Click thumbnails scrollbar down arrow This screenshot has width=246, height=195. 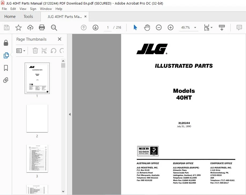(x=63, y=192)
